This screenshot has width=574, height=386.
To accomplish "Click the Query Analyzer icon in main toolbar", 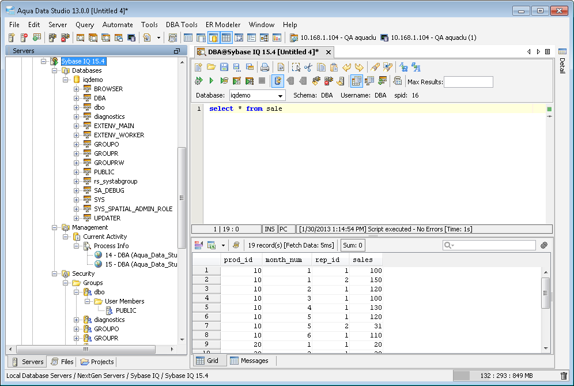I will tap(80, 38).
